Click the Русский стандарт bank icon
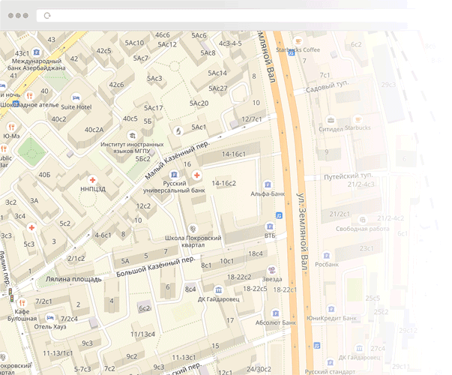This screenshot has height=375, width=452. [x=330, y=362]
